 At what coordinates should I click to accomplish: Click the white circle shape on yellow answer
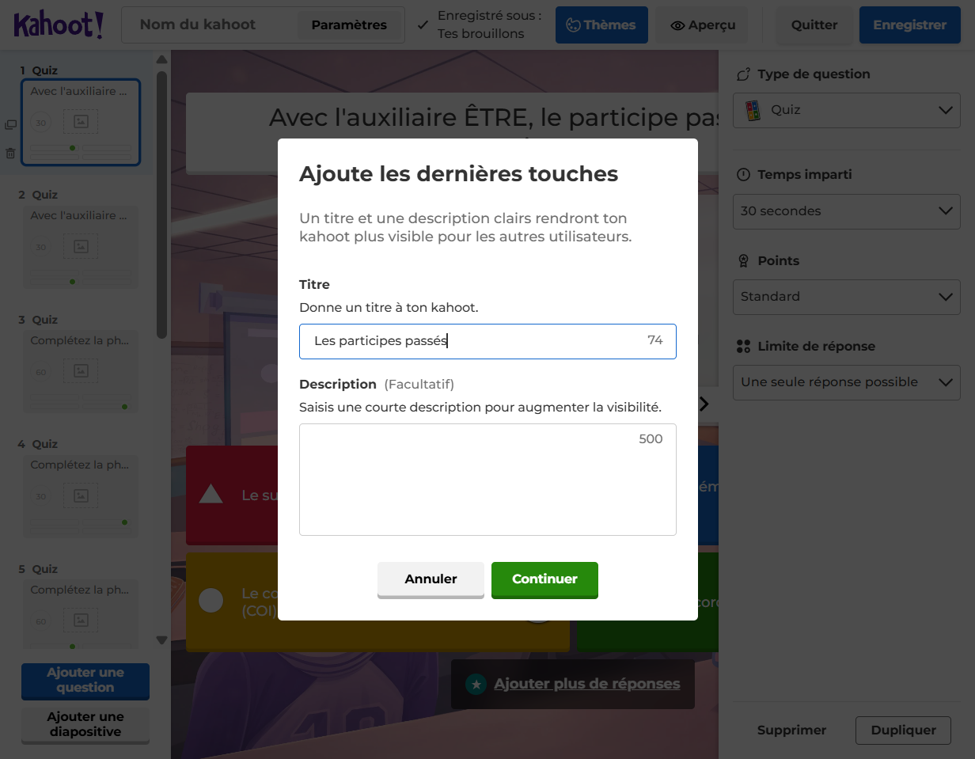point(211,601)
